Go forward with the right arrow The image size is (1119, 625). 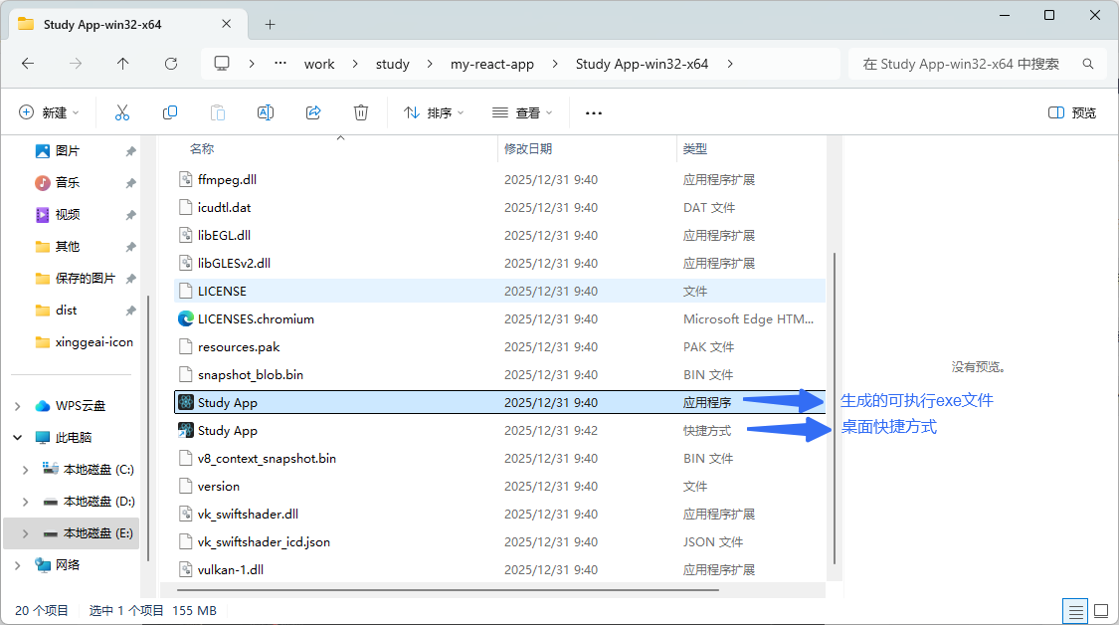(76, 64)
